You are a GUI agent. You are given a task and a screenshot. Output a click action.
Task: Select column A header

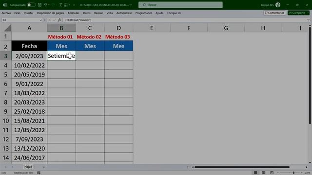[x=29, y=28]
